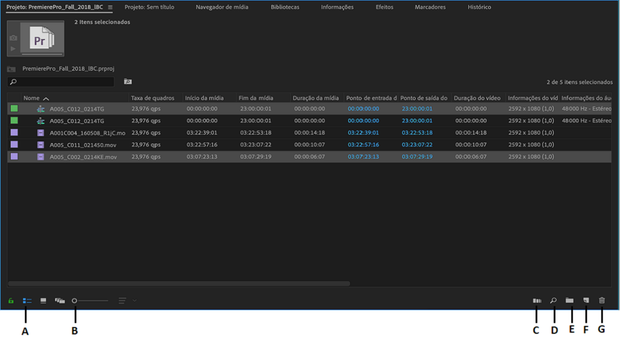Select clip name A001C004_160508_R1jC.mo
This screenshot has height=344, width=621.
coord(87,133)
